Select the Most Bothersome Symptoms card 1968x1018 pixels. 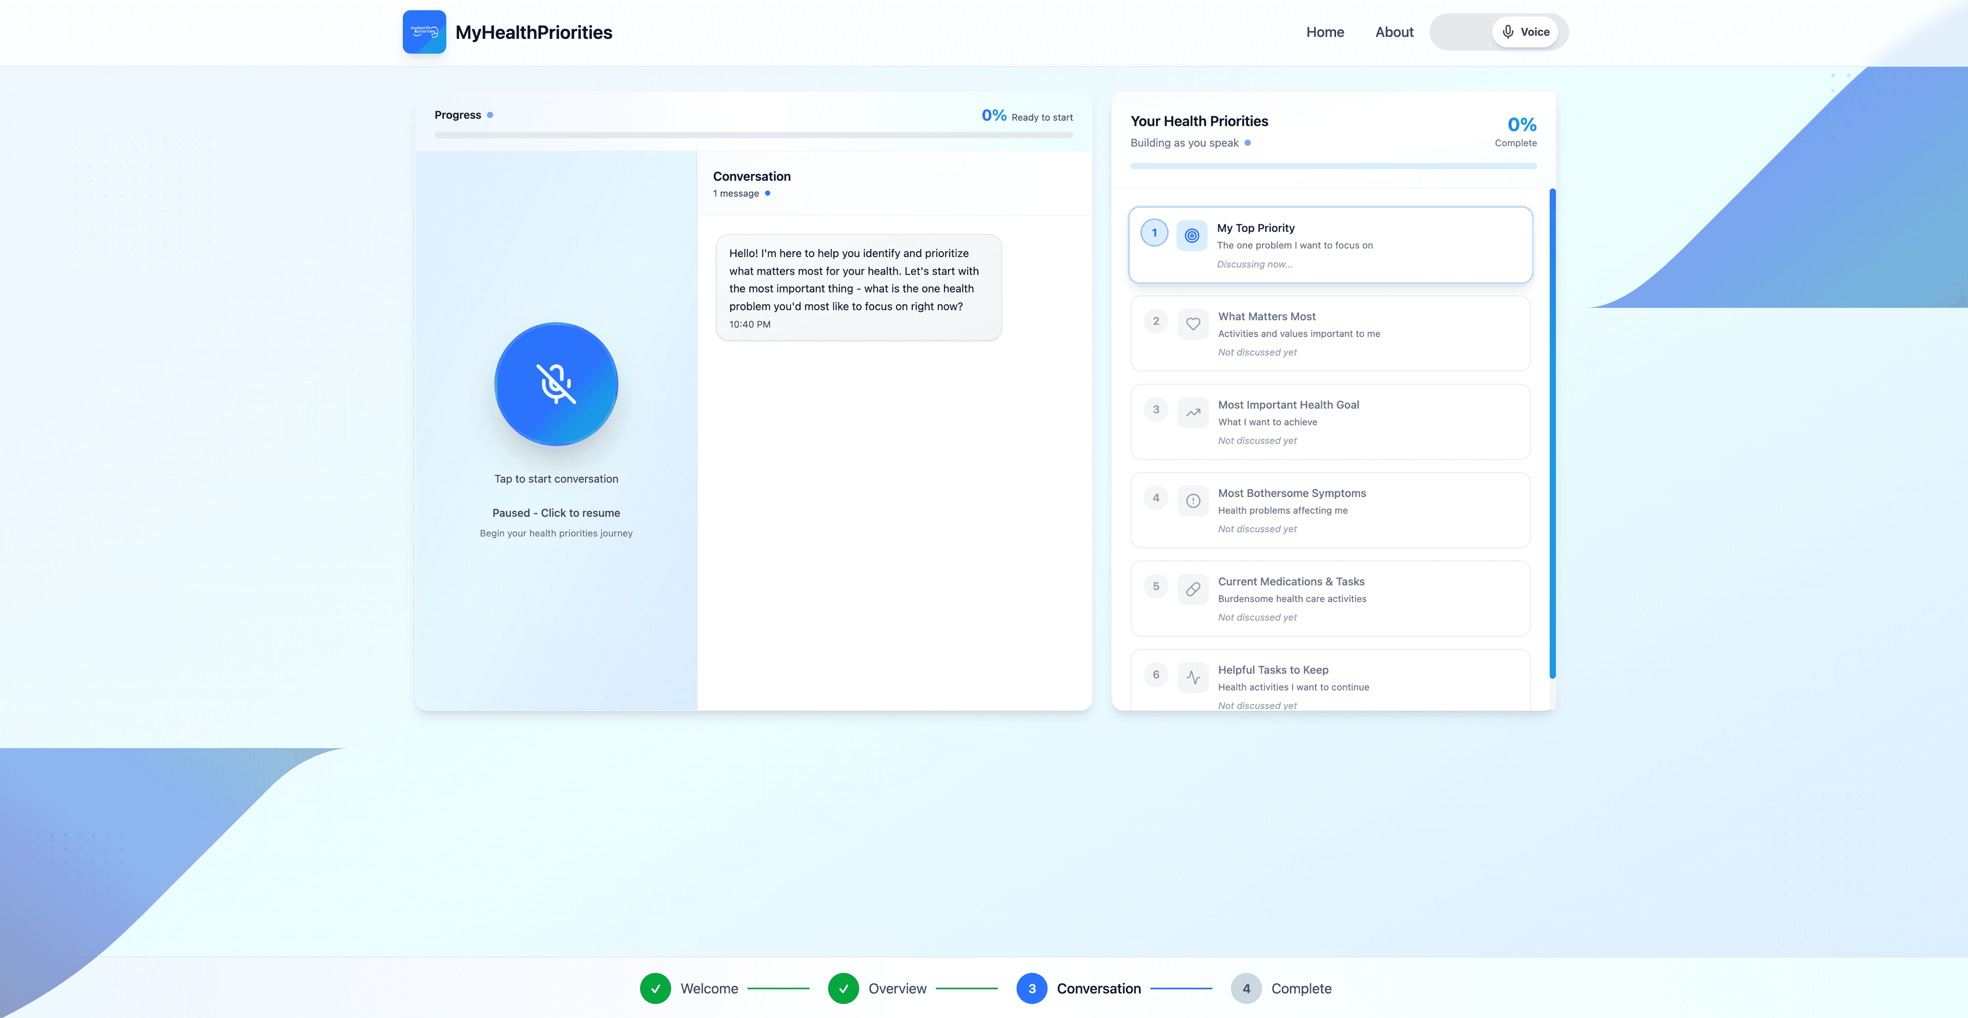(1330, 510)
